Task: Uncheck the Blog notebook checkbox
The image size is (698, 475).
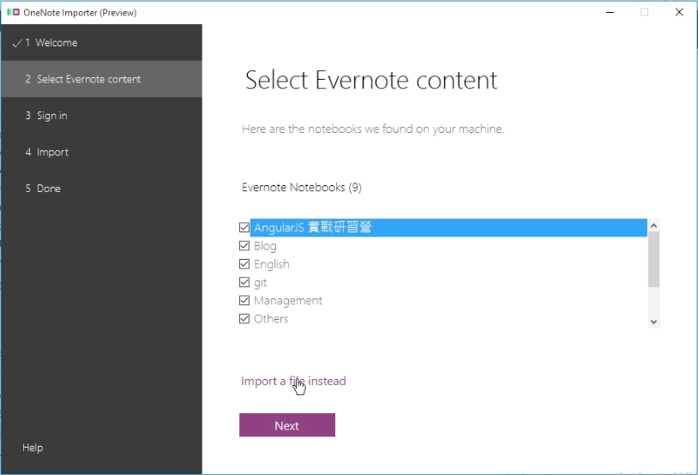Action: point(244,246)
